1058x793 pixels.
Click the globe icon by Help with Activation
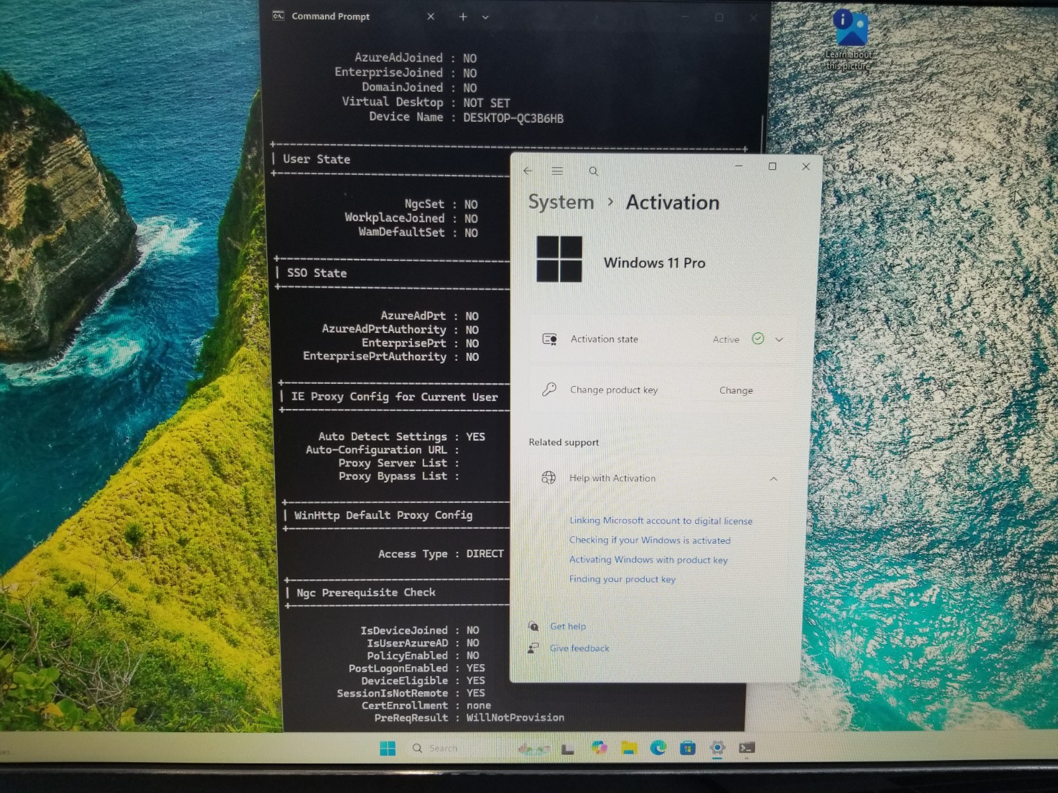548,477
